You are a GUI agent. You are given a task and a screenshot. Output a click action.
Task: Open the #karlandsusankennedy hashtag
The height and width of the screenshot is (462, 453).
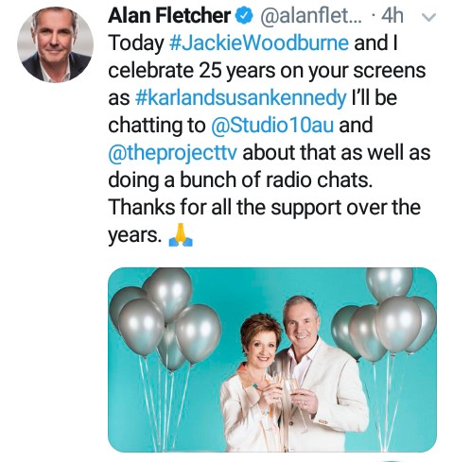pyautogui.click(x=240, y=97)
